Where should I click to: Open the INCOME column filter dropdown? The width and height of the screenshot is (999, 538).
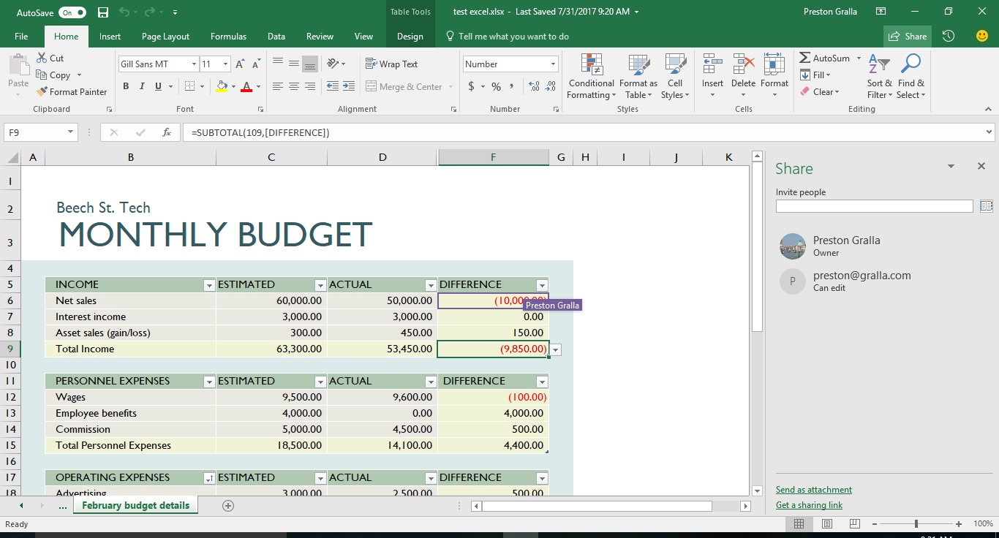tap(209, 285)
